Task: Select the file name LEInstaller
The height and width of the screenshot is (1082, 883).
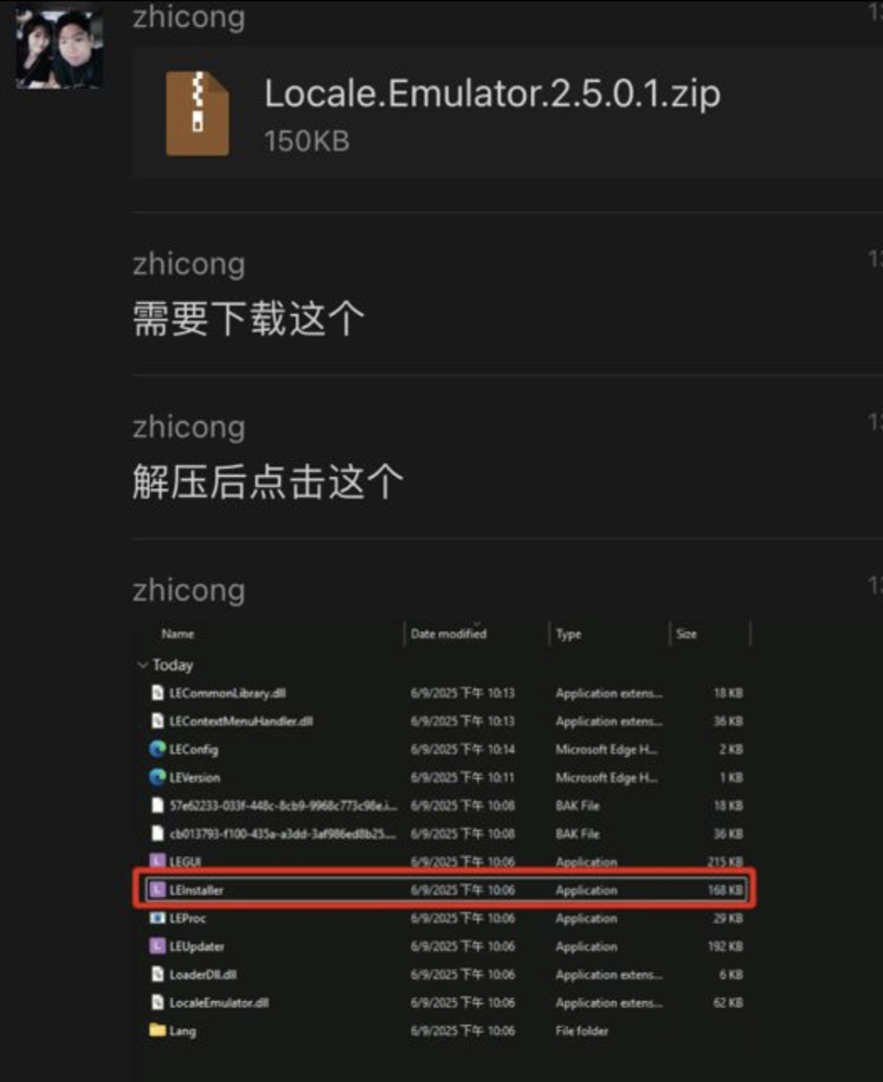Action: tap(197, 890)
